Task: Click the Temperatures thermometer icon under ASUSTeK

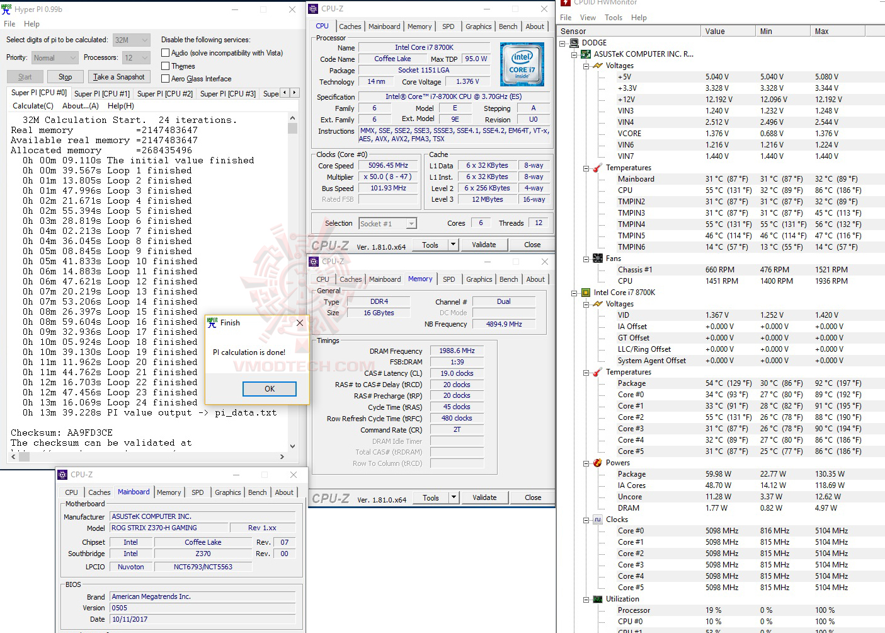Action: [598, 168]
